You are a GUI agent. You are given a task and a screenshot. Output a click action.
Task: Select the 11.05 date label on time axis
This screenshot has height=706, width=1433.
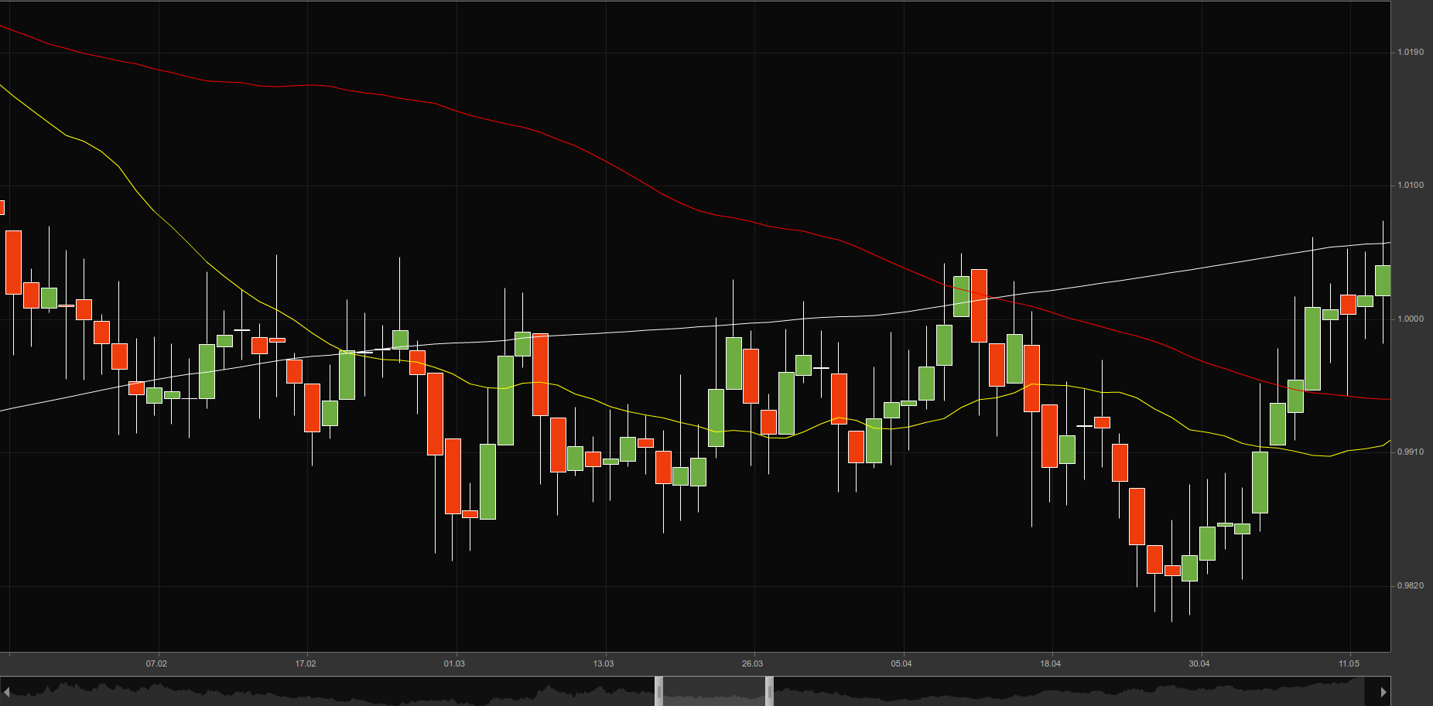tap(1349, 663)
